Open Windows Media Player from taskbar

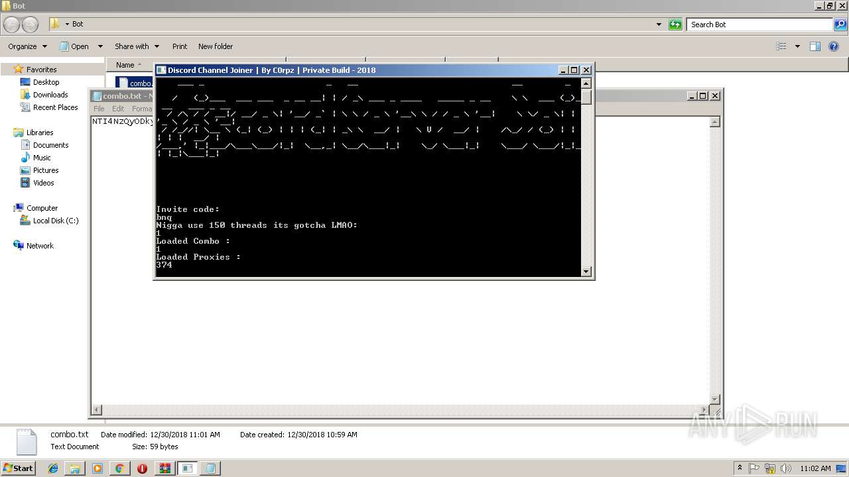pyautogui.click(x=98, y=468)
